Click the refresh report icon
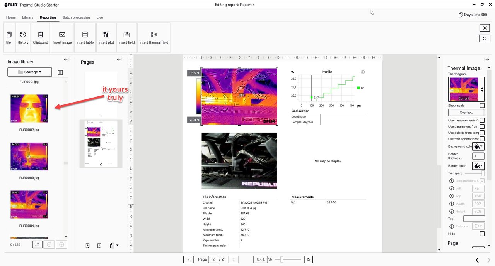 tap(485, 38)
